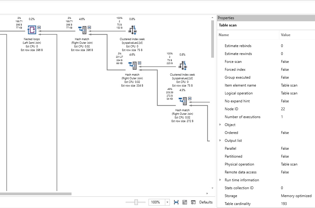Screen dimensions: 315x208
Task: Select the Node ID property row
Action: click(x=266, y=109)
